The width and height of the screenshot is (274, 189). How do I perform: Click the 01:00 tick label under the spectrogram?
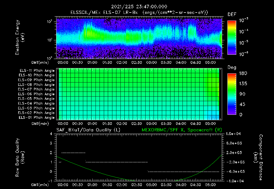[x=92, y=62]
